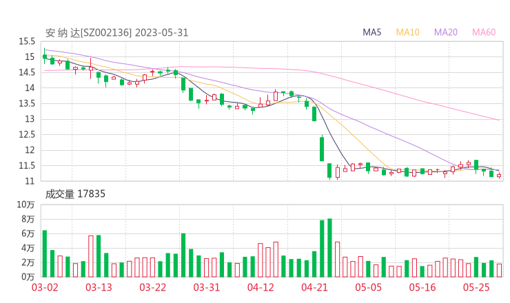Click the tallest green volume bar near 04-21

(329, 248)
